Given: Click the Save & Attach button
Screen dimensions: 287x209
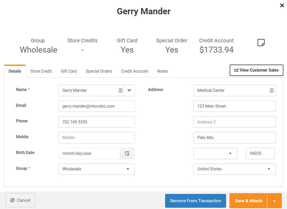Looking at the screenshot, I should [248, 201].
